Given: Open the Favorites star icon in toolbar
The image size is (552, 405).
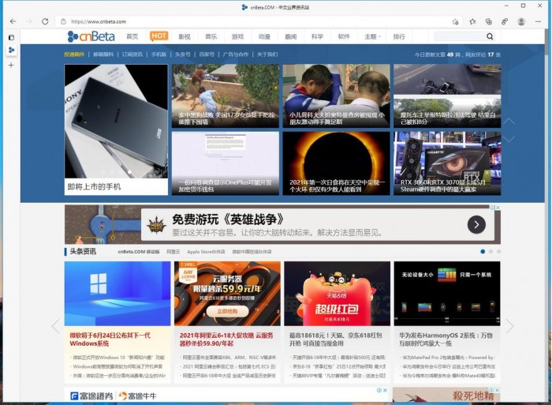Looking at the screenshot, I should [x=472, y=21].
